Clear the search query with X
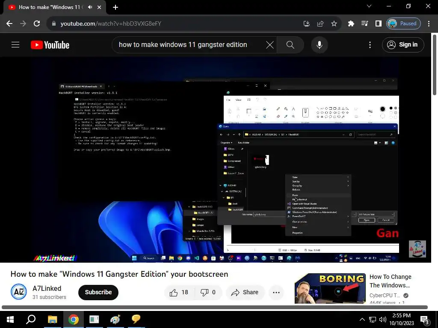 pos(270,44)
